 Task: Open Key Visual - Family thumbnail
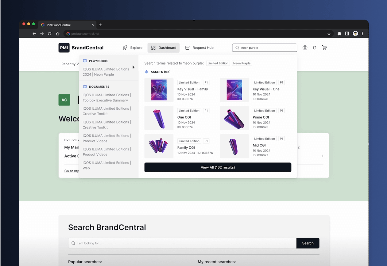click(159, 90)
